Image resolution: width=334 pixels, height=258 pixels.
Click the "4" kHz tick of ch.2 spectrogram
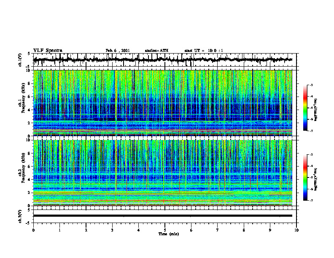[x=30, y=180]
